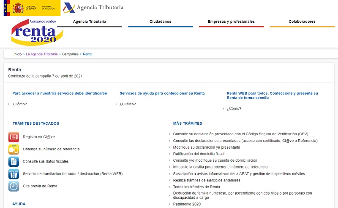Viewport: 338px width, 208px height.
Task: Expand the ¿Cuáles? help services item
Action: pos(127,104)
